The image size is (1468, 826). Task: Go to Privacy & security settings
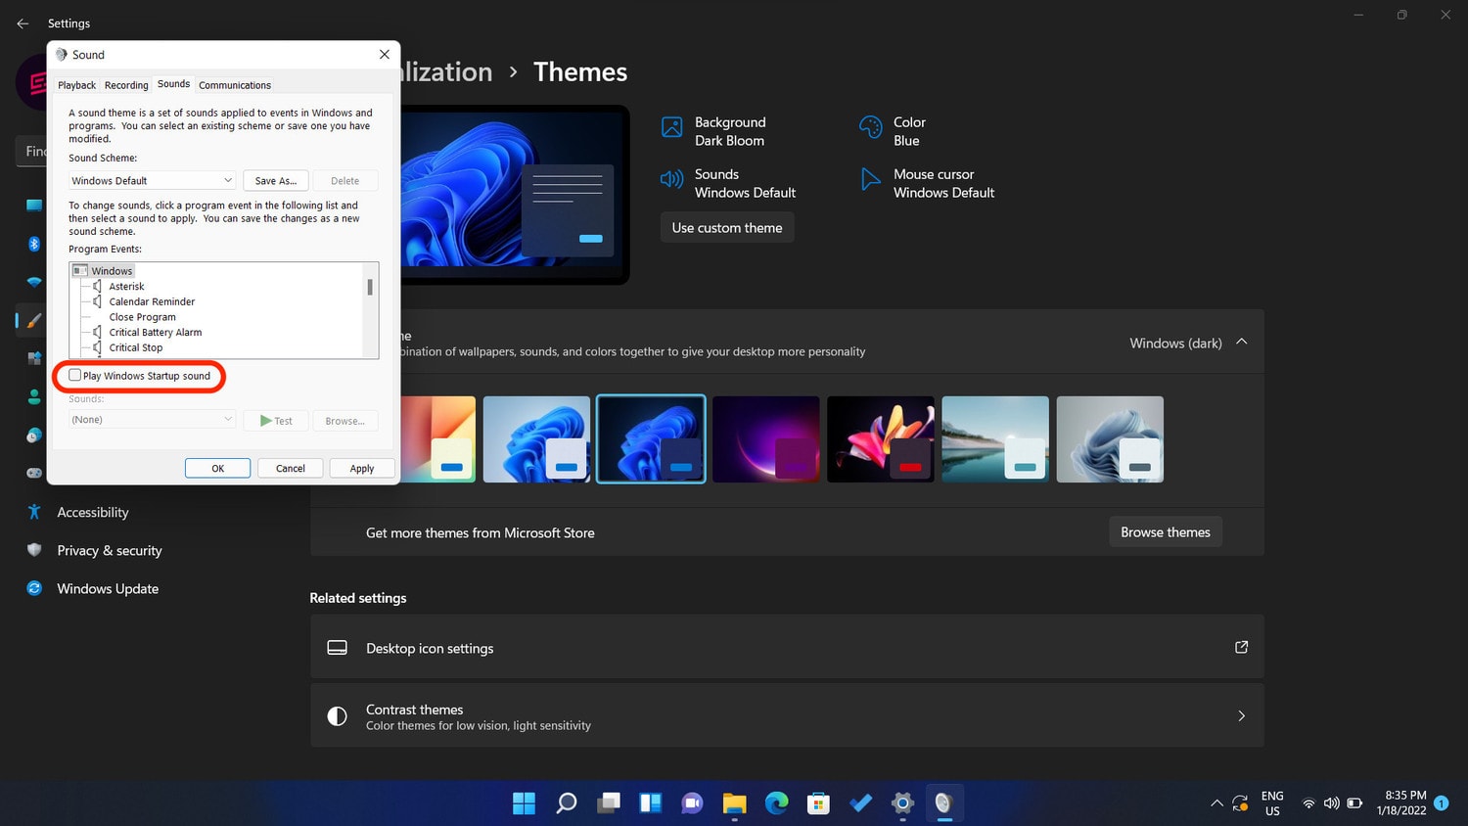(x=109, y=551)
